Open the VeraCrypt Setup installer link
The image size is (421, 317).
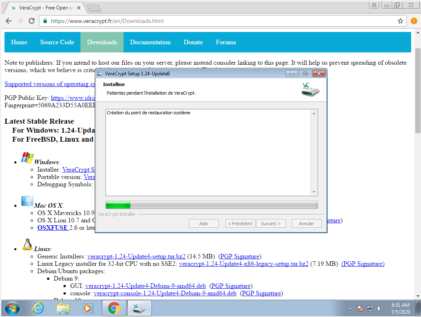[x=78, y=170]
